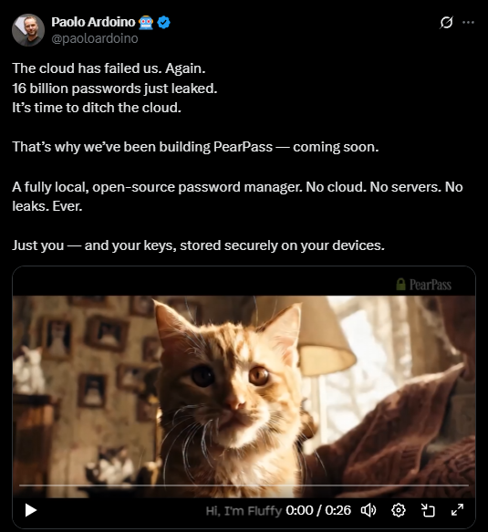
Task: Click the robot emoji beside name
Action: tap(146, 23)
